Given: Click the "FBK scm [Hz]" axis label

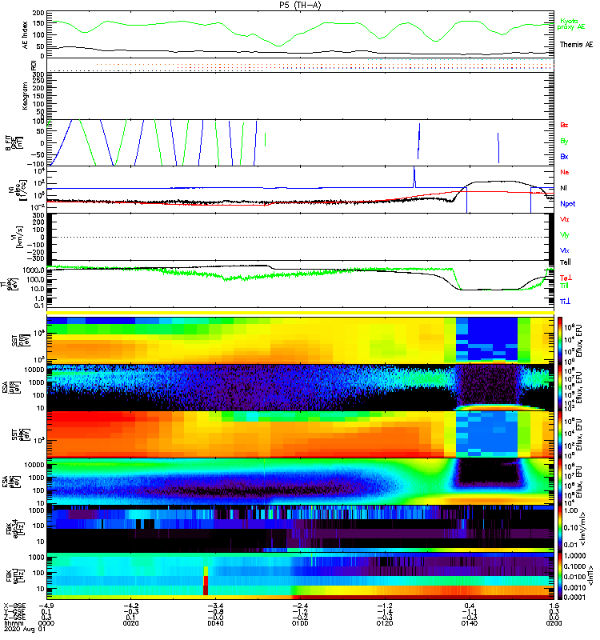Looking at the screenshot, I should pos(14,575).
